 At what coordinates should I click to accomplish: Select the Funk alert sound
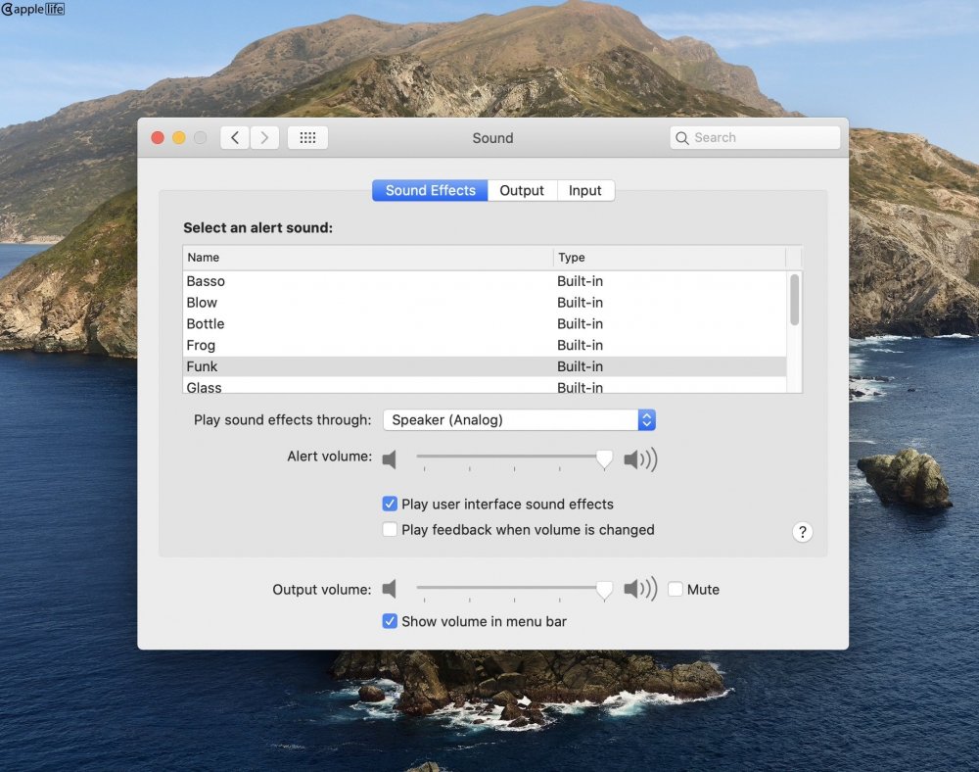pos(485,366)
